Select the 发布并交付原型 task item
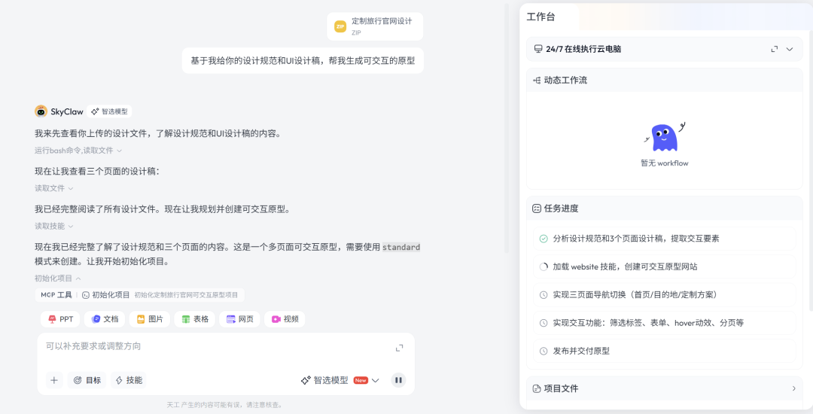The height and width of the screenshot is (414, 813). tap(664, 351)
